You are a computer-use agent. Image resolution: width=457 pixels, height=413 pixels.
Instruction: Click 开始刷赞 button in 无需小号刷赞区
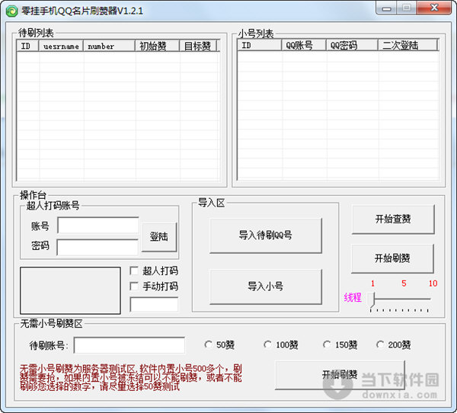click(340, 375)
